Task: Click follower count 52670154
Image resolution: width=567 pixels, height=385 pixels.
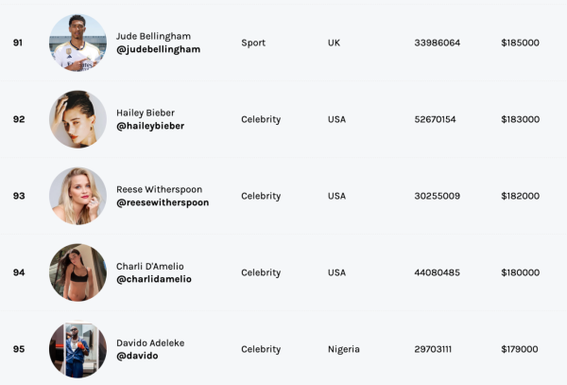Action: pyautogui.click(x=435, y=119)
